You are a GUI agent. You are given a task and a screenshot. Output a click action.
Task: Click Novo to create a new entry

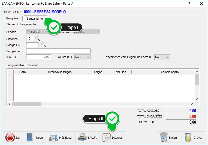[35, 138]
